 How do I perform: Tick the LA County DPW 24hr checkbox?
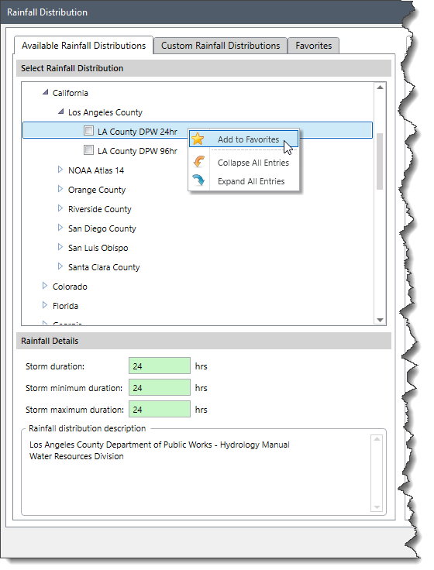(88, 131)
